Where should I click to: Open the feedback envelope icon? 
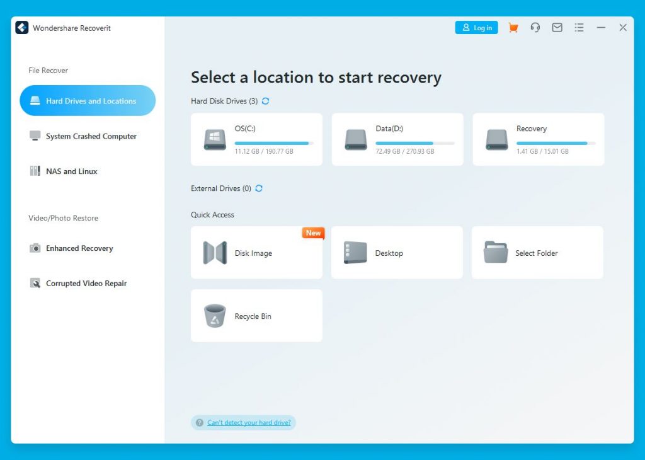click(557, 28)
